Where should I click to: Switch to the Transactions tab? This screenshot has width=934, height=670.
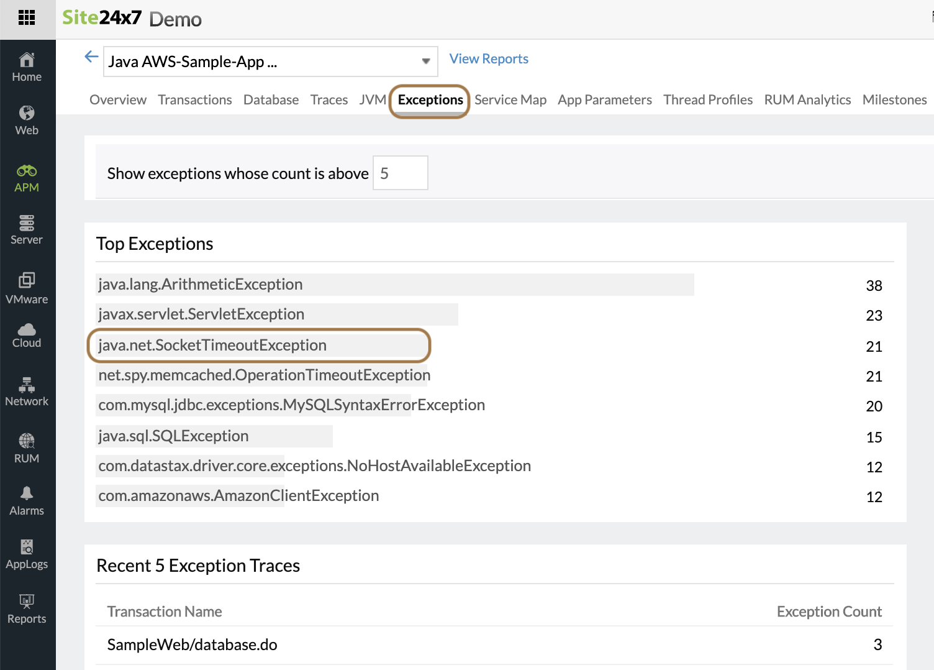pos(194,100)
